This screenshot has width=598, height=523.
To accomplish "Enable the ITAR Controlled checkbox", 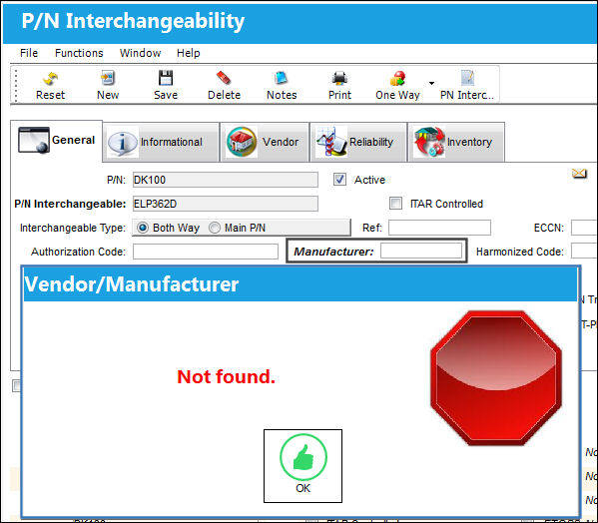I will 395,204.
